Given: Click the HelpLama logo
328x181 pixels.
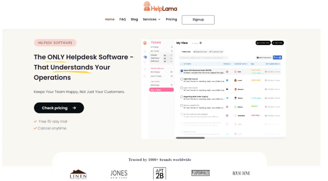Looking at the screenshot, I should click(160, 7).
